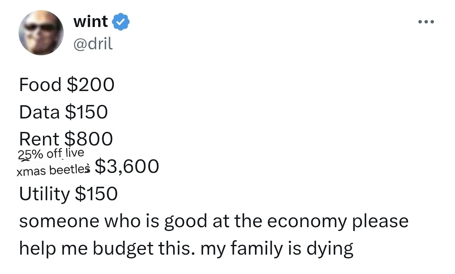Click the word "dying" in the tweet
Image resolution: width=455 pixels, height=274 pixels.
(x=330, y=250)
